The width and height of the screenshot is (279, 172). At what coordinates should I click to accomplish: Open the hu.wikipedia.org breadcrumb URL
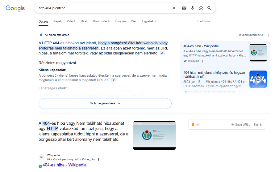coord(71,160)
